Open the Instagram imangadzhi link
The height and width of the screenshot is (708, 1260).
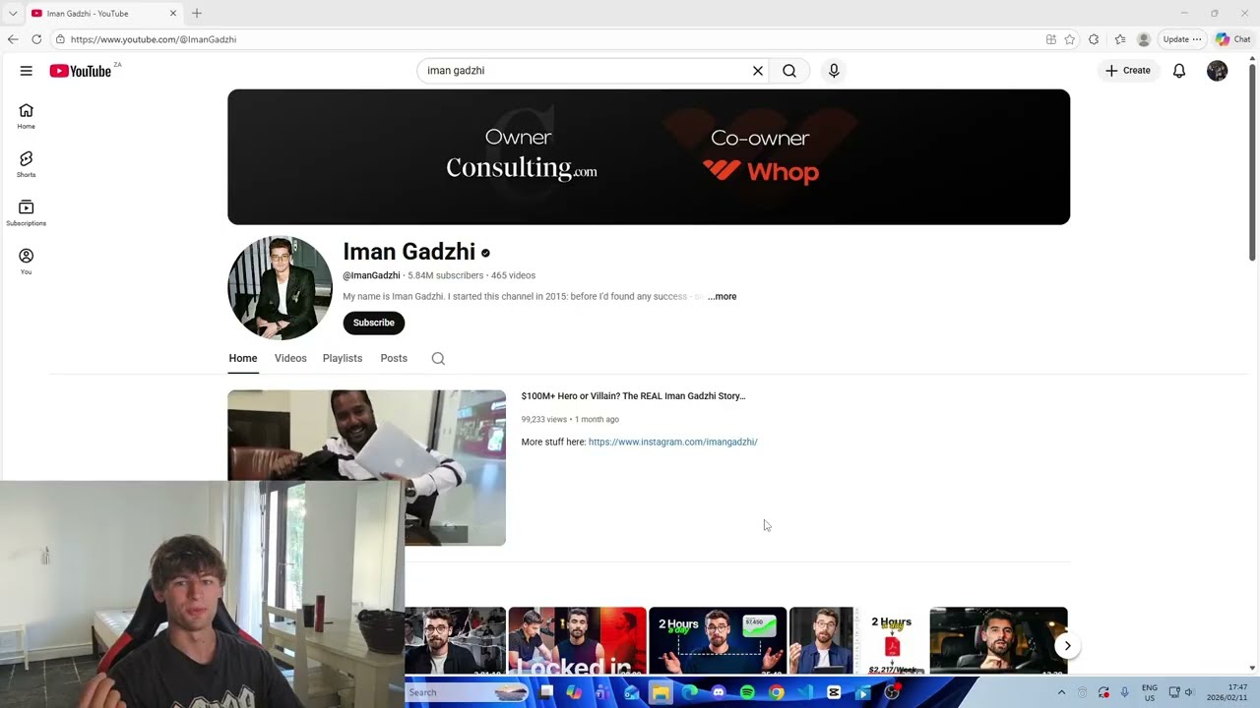pos(673,442)
